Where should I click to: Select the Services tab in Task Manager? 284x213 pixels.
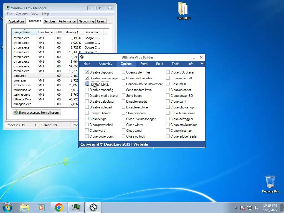(50, 21)
